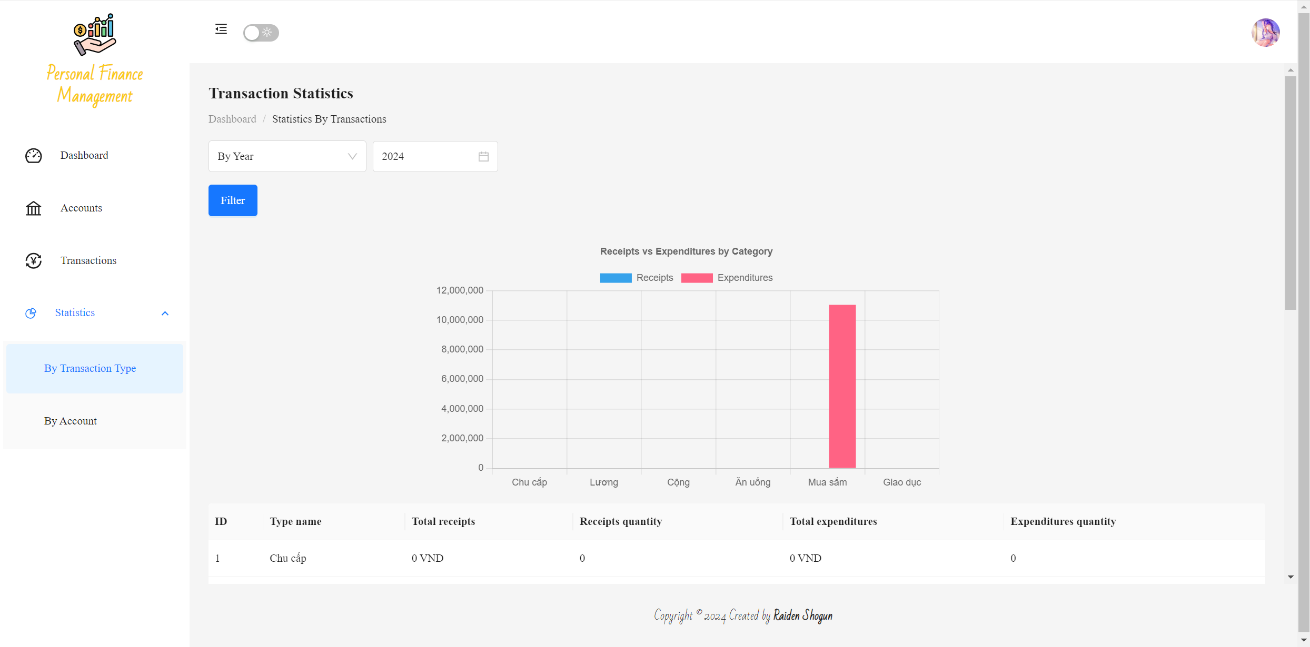Click the Transactions yen icon
Screen dimensions: 1310x647
[34, 261]
